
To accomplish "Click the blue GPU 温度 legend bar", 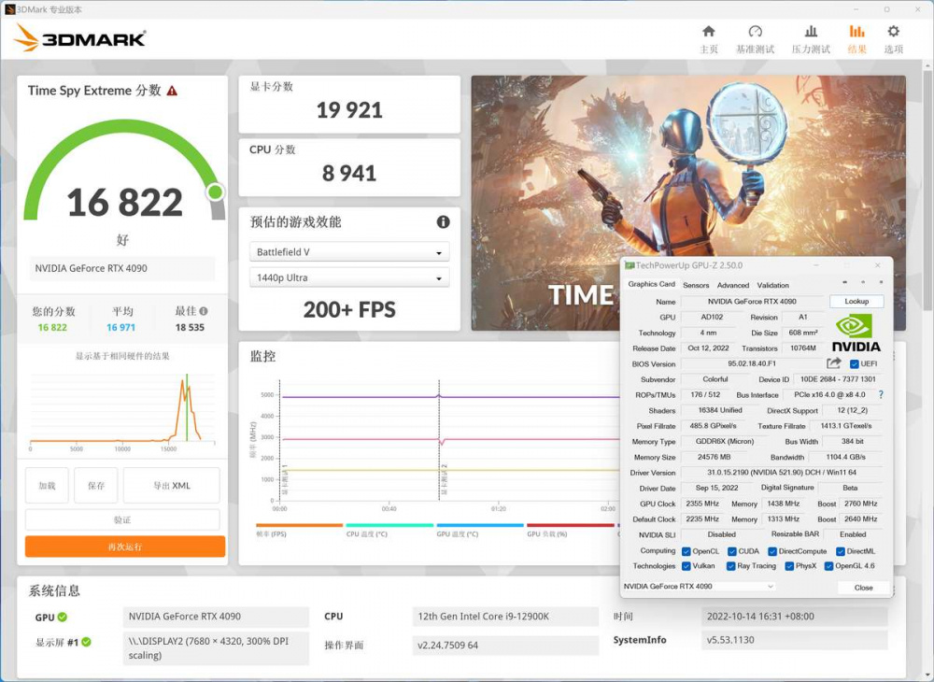I will click(480, 525).
